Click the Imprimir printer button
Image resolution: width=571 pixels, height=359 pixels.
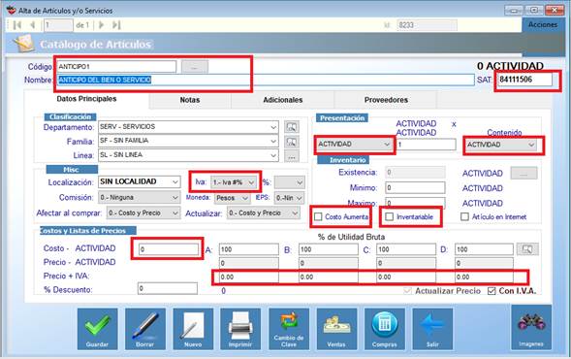pos(240,329)
